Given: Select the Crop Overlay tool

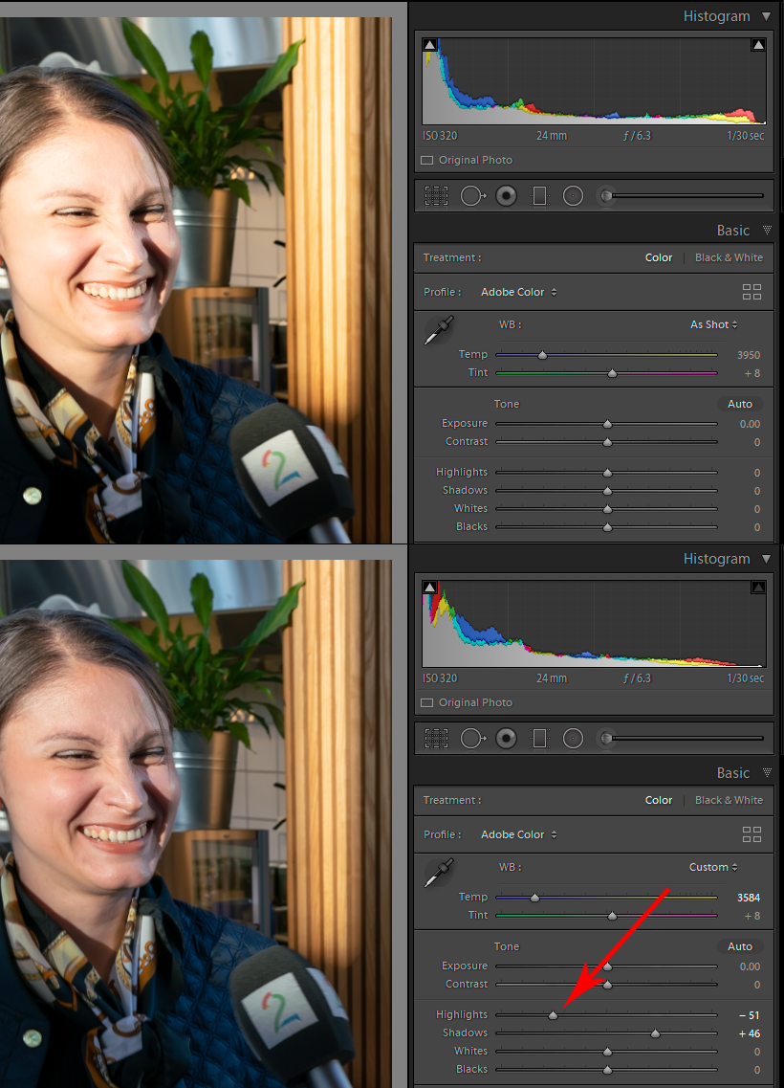Looking at the screenshot, I should coord(436,195).
